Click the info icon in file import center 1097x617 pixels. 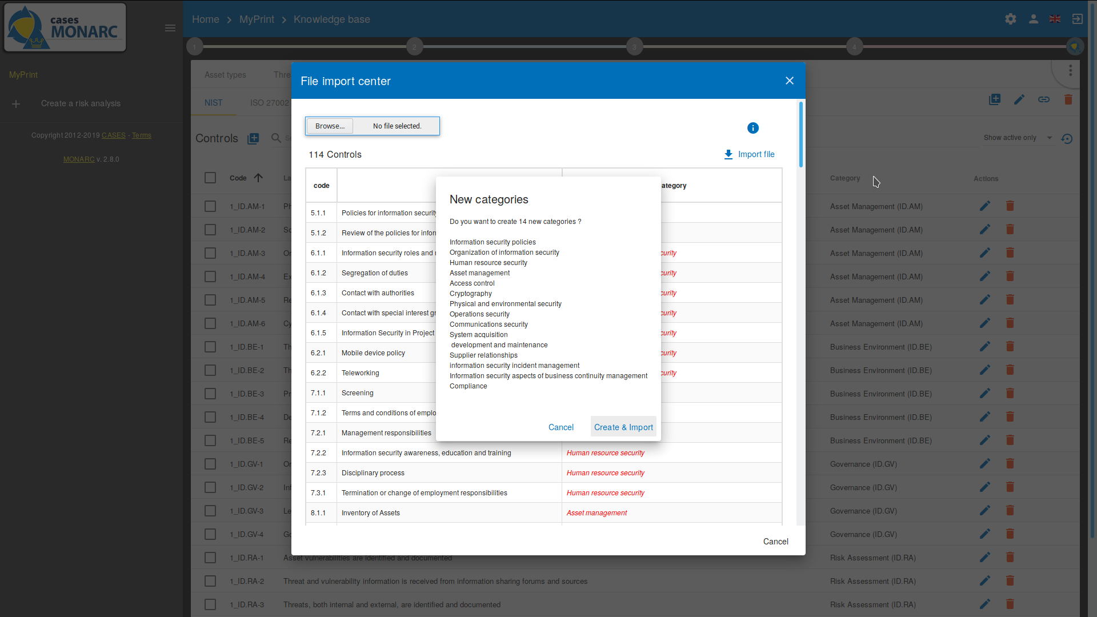[x=751, y=128]
